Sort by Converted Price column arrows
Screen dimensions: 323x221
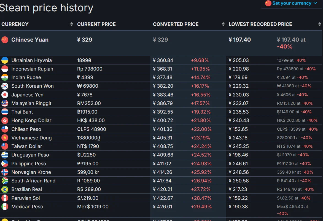223,24
